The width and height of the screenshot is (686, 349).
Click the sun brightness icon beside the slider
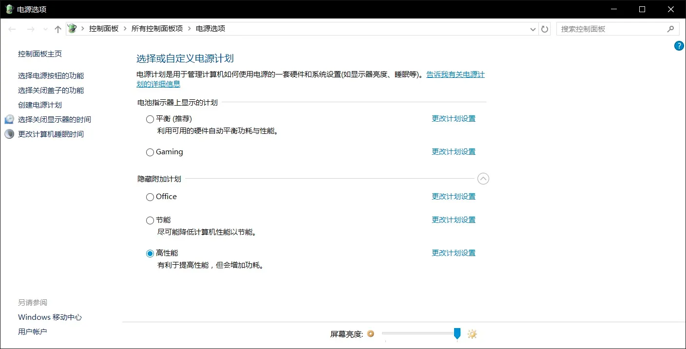[x=472, y=334]
